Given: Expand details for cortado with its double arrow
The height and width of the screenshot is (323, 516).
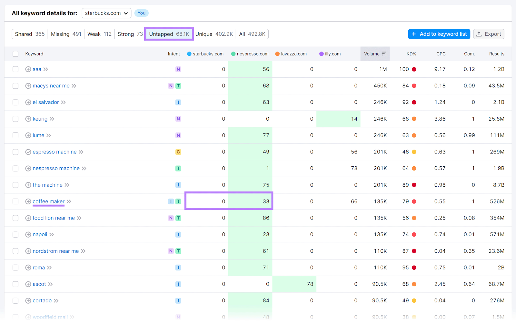Looking at the screenshot, I should (x=55, y=300).
